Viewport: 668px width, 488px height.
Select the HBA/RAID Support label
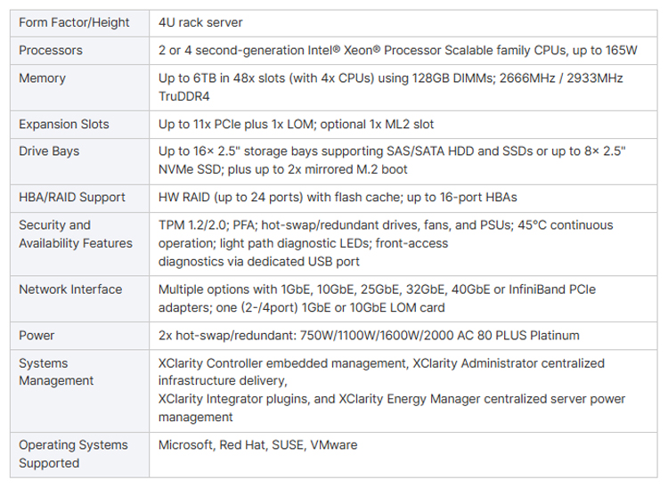pos(72,198)
